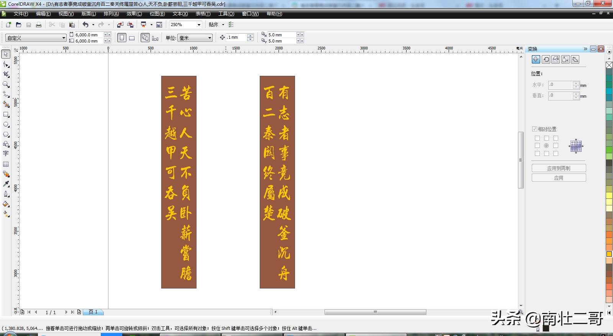Open the 视图(V) menu
The width and height of the screenshot is (613, 336).
pyautogui.click(x=66, y=14)
